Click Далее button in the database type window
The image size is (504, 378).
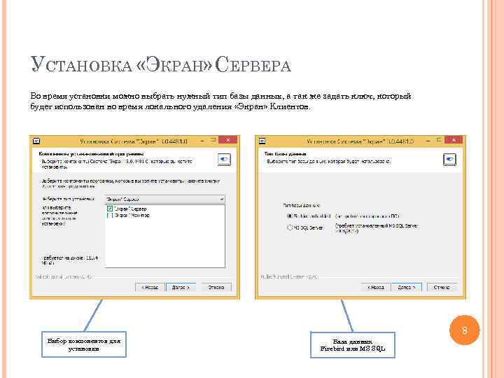pyautogui.click(x=407, y=287)
